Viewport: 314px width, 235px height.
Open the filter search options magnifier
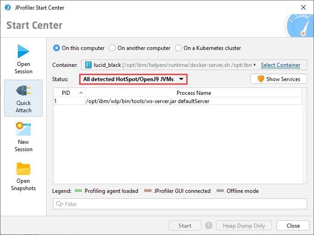coord(60,204)
